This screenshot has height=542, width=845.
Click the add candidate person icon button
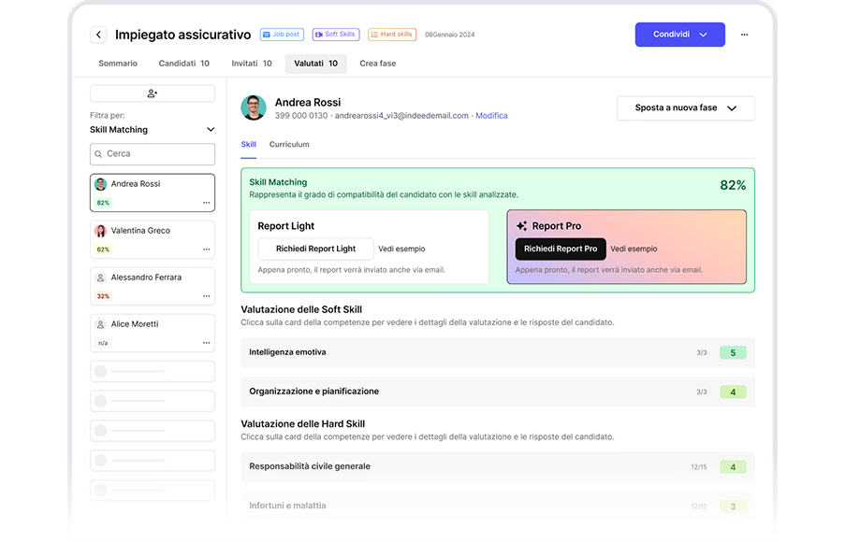[x=153, y=93]
